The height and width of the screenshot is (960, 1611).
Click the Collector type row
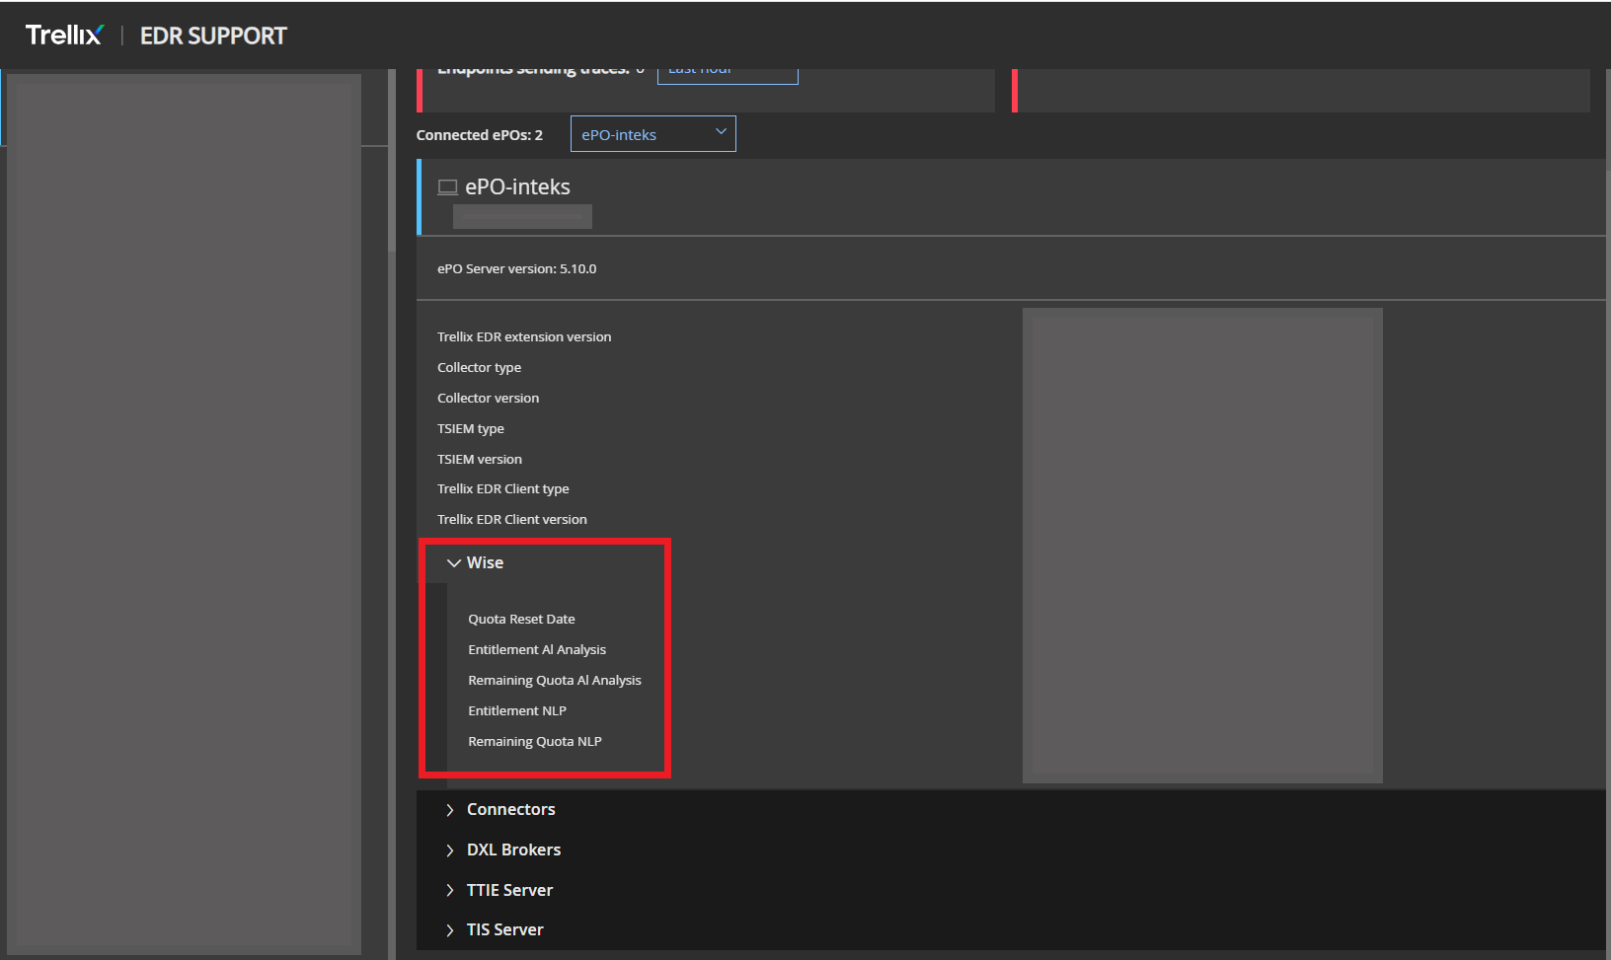click(x=480, y=367)
